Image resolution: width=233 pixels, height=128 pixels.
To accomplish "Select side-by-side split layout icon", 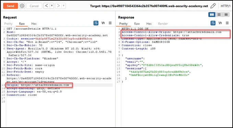I will click(212, 15).
